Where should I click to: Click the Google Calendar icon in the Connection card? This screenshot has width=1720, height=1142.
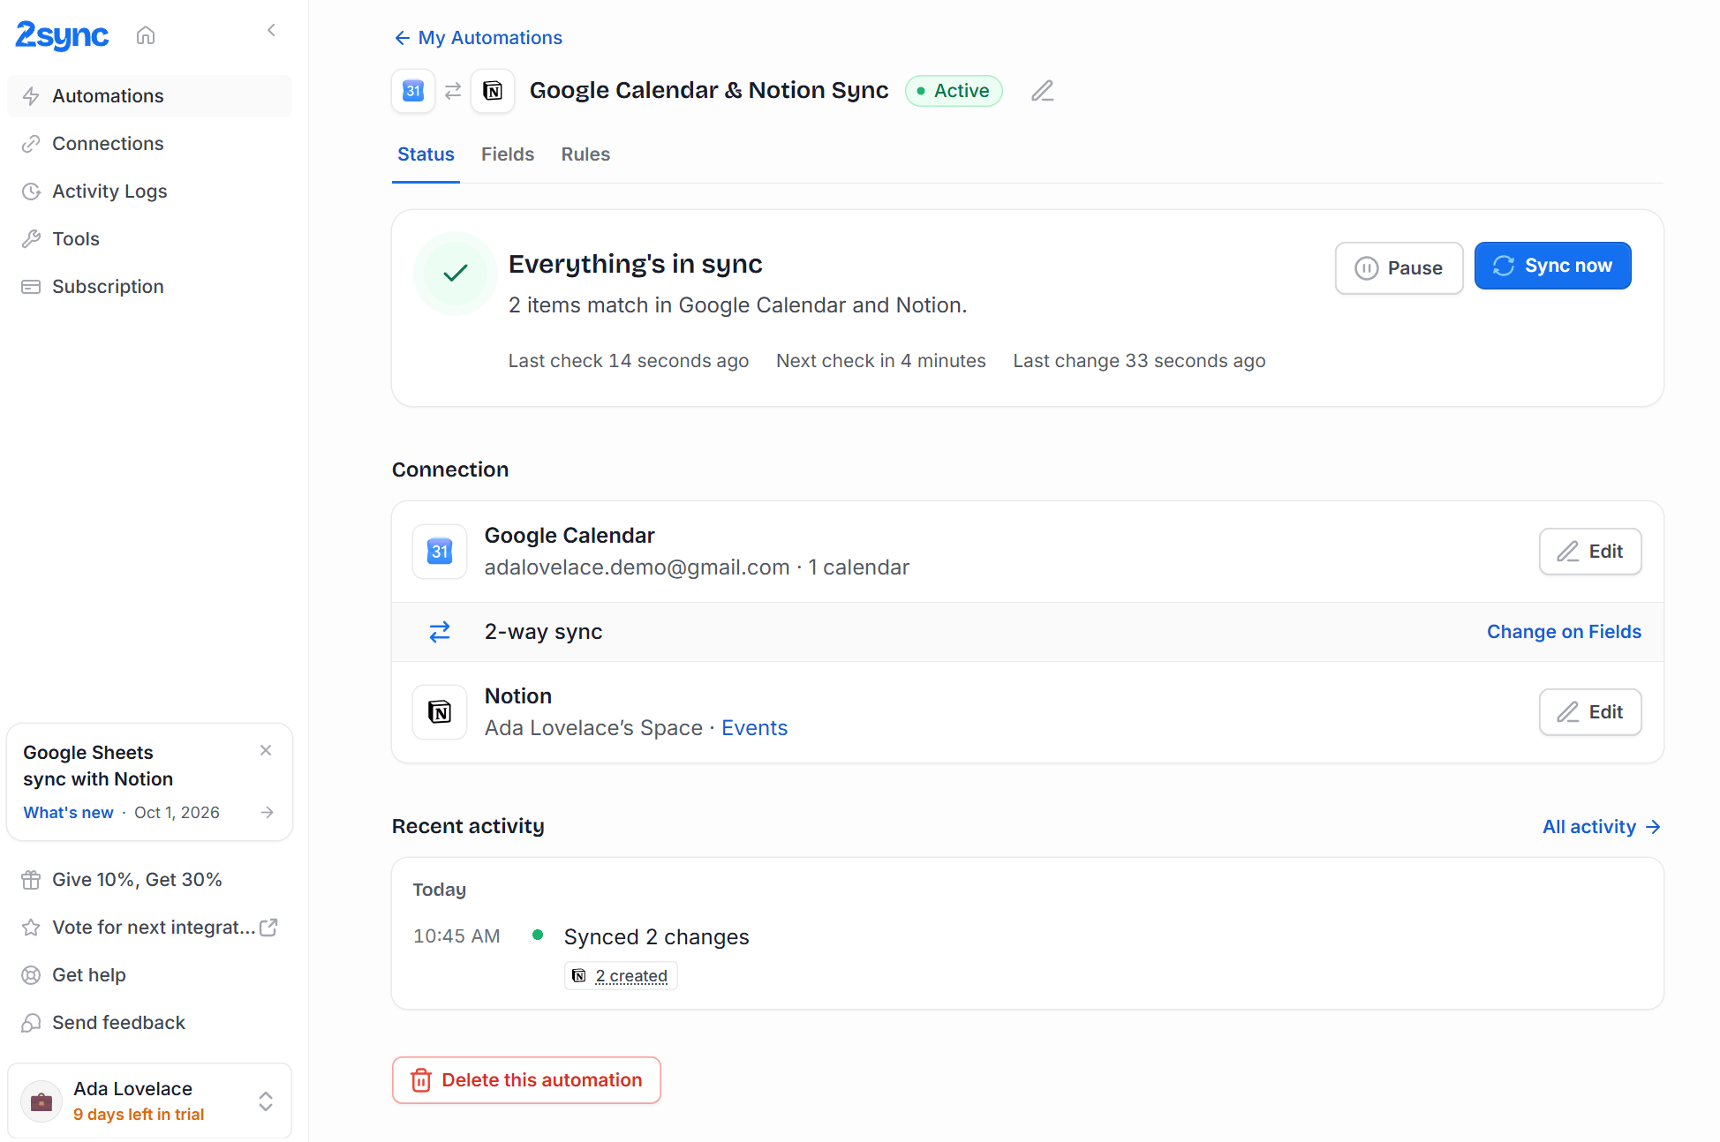[440, 552]
